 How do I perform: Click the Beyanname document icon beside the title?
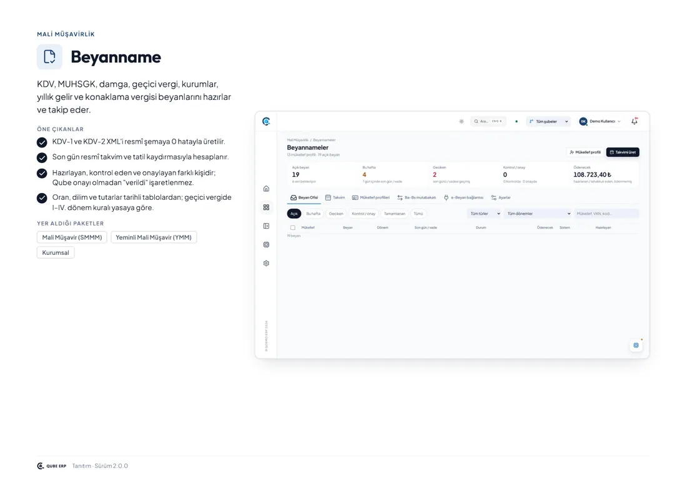pos(49,56)
